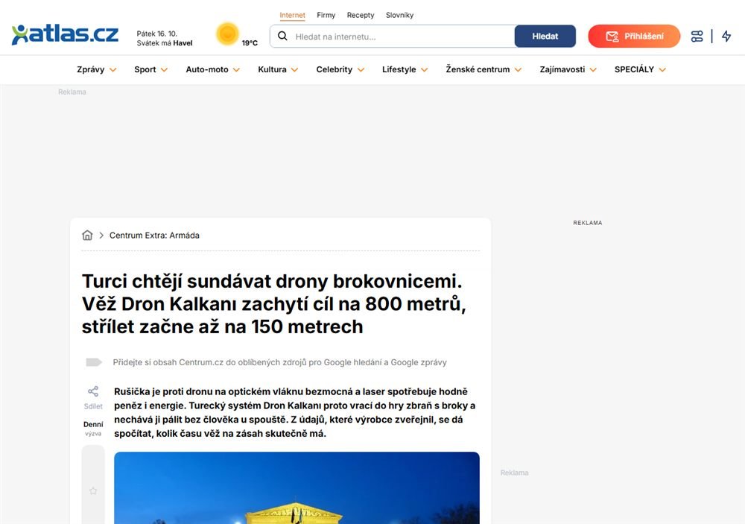This screenshot has width=745, height=524.
Task: Select the Slovníky search tab
Action: pos(399,15)
